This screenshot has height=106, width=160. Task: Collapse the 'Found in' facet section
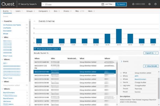click(2, 21)
